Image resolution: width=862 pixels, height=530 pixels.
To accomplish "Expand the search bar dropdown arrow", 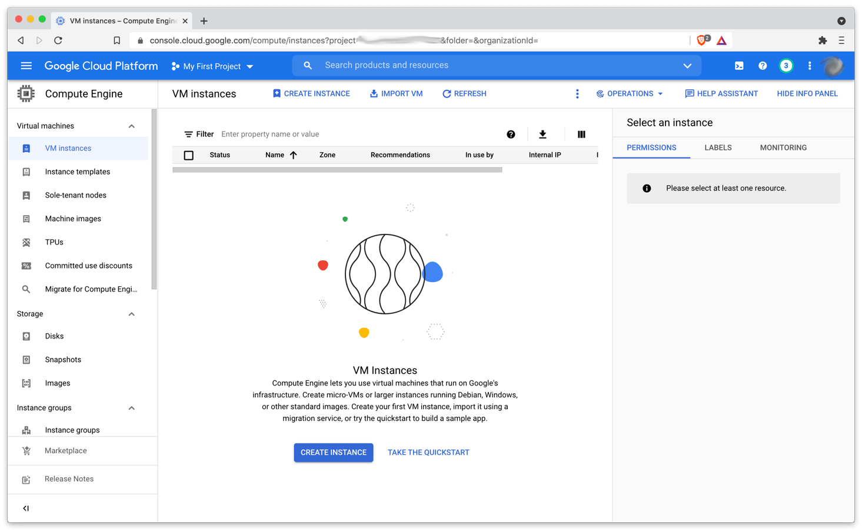I will (687, 66).
